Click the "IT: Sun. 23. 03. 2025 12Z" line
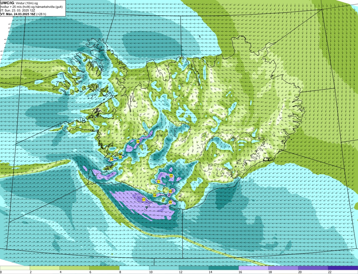Image resolution: width=358 pixels, height=274 pixels. pyautogui.click(x=18, y=10)
